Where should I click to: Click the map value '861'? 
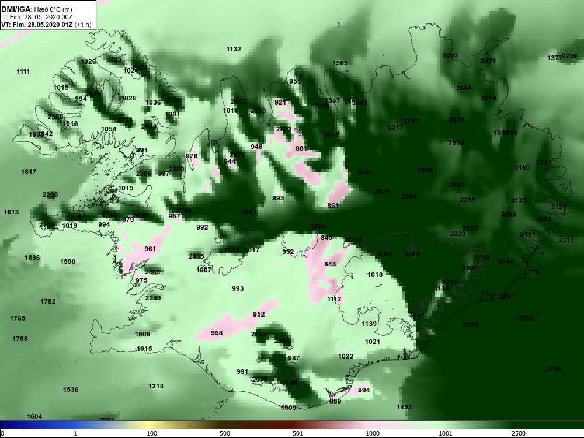point(333,206)
